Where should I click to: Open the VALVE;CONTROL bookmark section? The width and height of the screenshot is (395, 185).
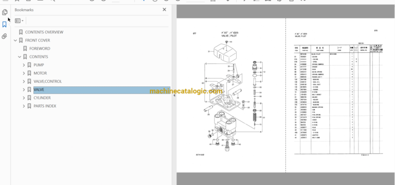(48, 82)
